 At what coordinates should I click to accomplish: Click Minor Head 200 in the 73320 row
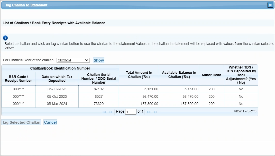[212, 104]
